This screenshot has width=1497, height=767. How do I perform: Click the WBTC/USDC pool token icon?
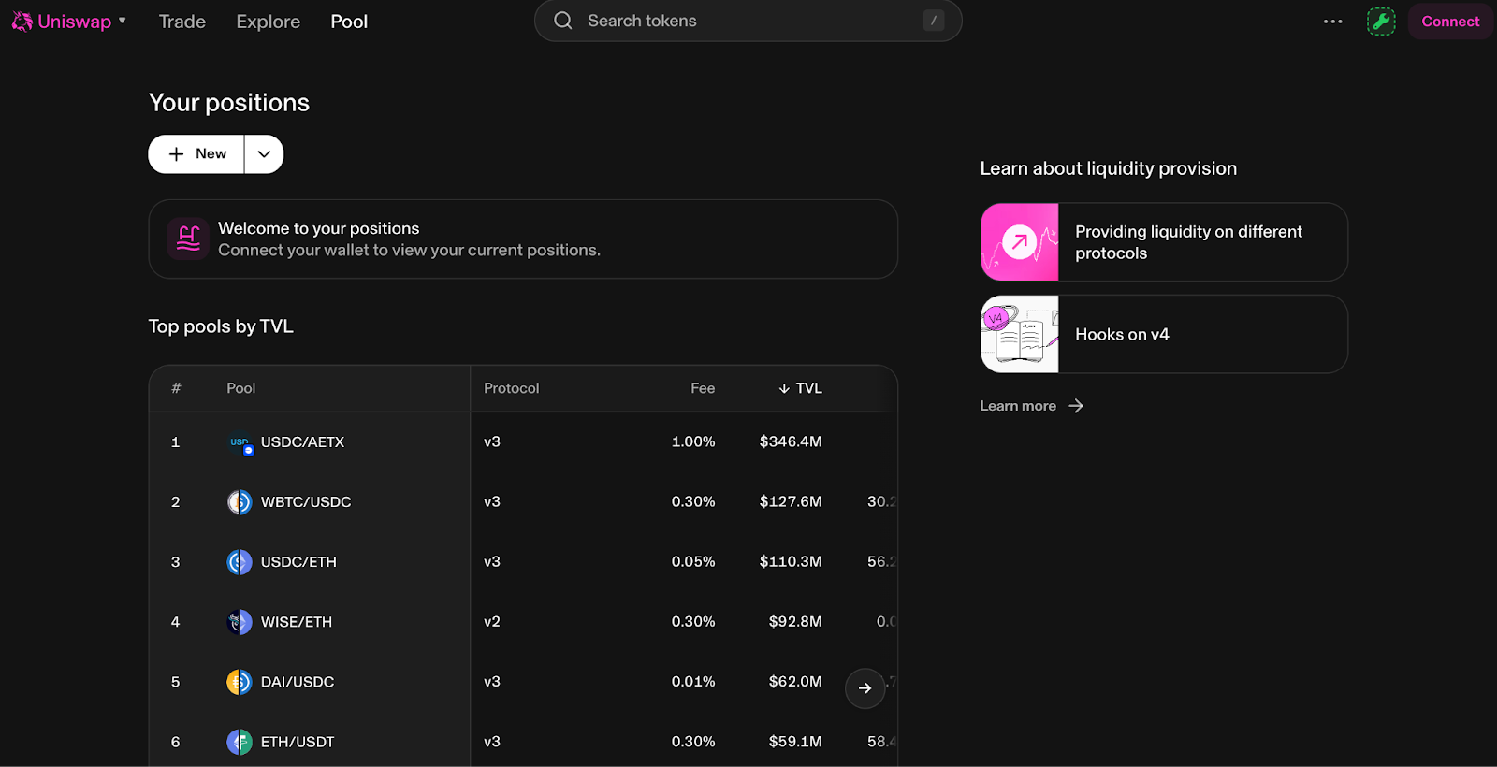(x=240, y=502)
